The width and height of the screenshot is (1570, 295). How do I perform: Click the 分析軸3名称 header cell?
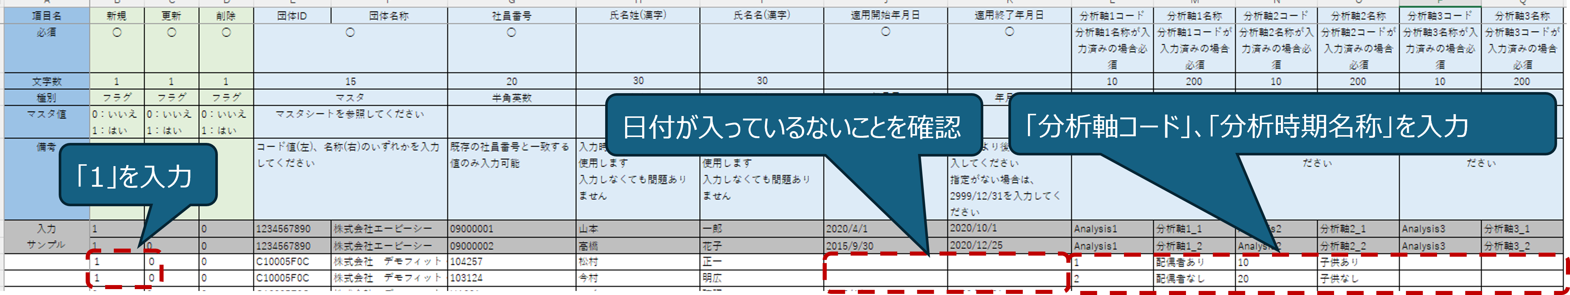[x=1521, y=16]
